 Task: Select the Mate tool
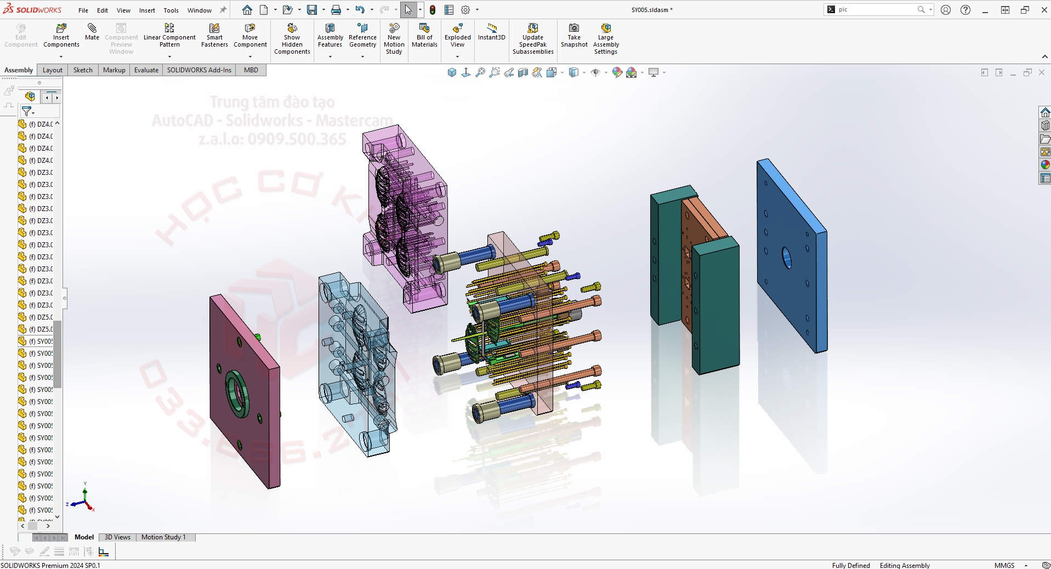[92, 32]
